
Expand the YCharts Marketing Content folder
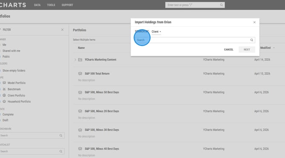[x=75, y=60]
